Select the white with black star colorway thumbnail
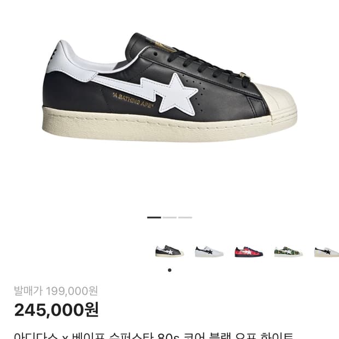Screen dimensions: 339x339 [209, 252]
